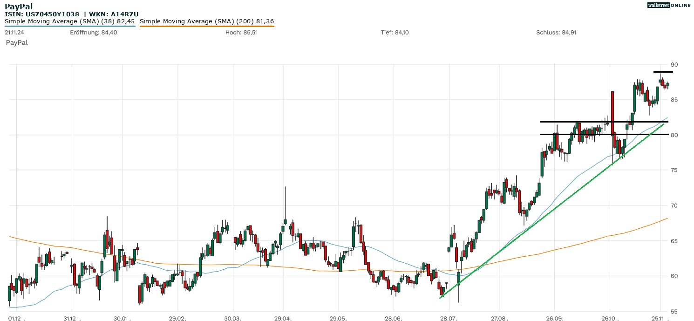Image resolution: width=694 pixels, height=321 pixels.
Task: Click the PayPal chart title heading
Action: pos(19,6)
